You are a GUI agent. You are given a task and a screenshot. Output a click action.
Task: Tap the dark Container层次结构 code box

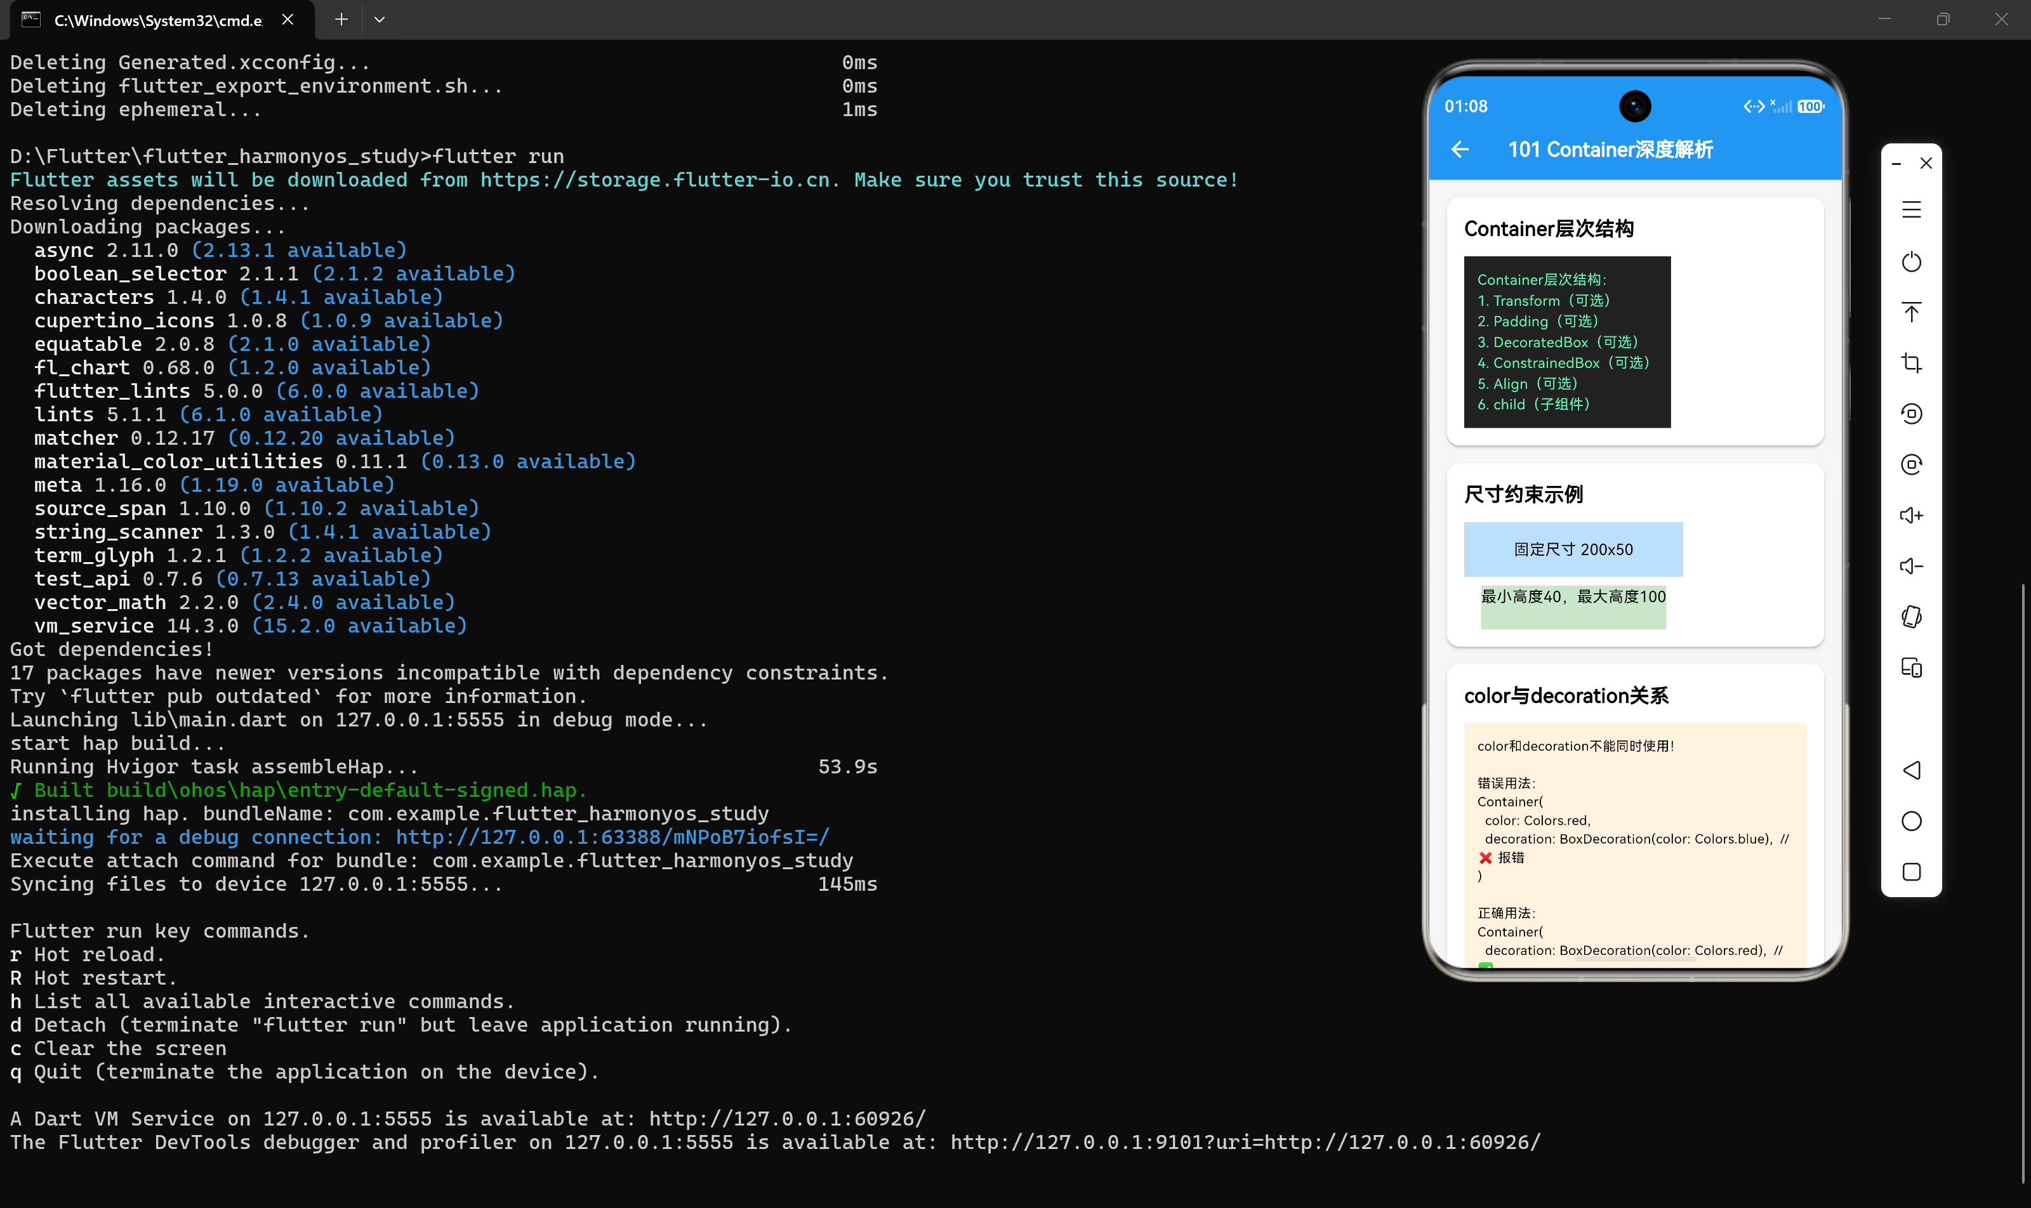1568,342
